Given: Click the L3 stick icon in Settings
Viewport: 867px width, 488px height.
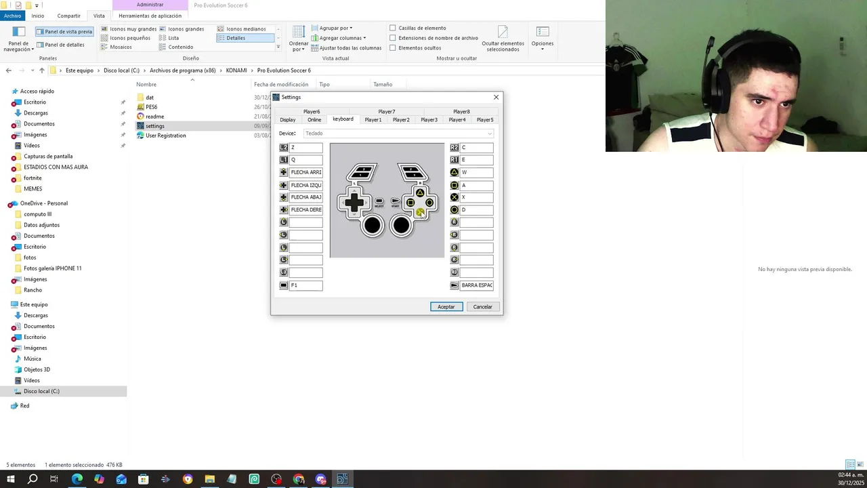Looking at the screenshot, I should point(284,272).
